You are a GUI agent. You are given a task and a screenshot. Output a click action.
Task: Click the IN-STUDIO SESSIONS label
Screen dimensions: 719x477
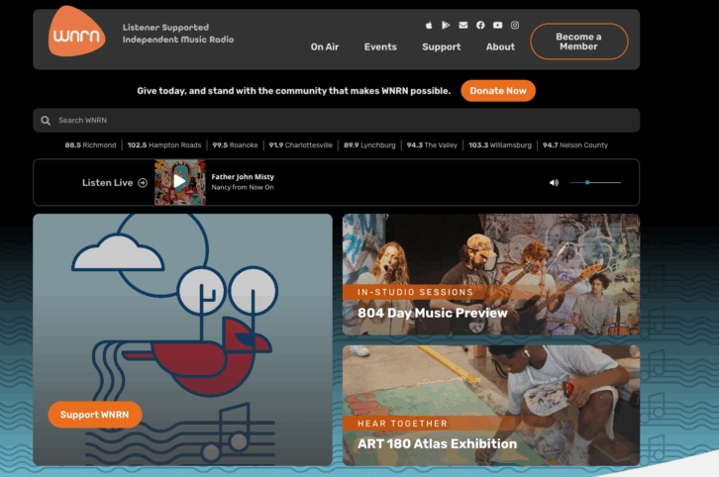pyautogui.click(x=415, y=292)
